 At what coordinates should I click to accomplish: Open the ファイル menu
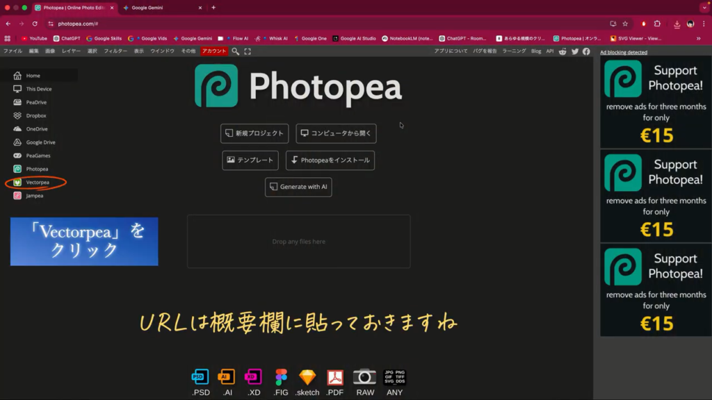[x=13, y=51]
